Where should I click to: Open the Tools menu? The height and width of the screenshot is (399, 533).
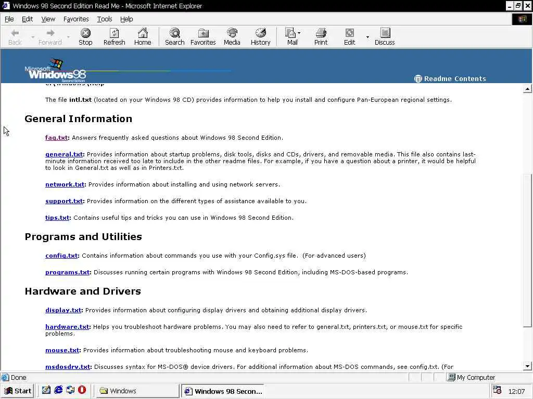coord(104,19)
